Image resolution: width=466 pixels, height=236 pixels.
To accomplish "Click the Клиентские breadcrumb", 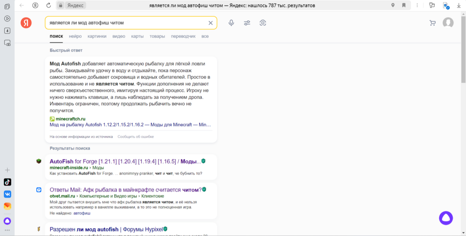I will pos(152,196).
